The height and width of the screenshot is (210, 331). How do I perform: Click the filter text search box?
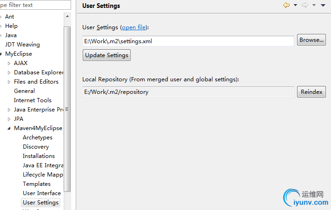35,5
